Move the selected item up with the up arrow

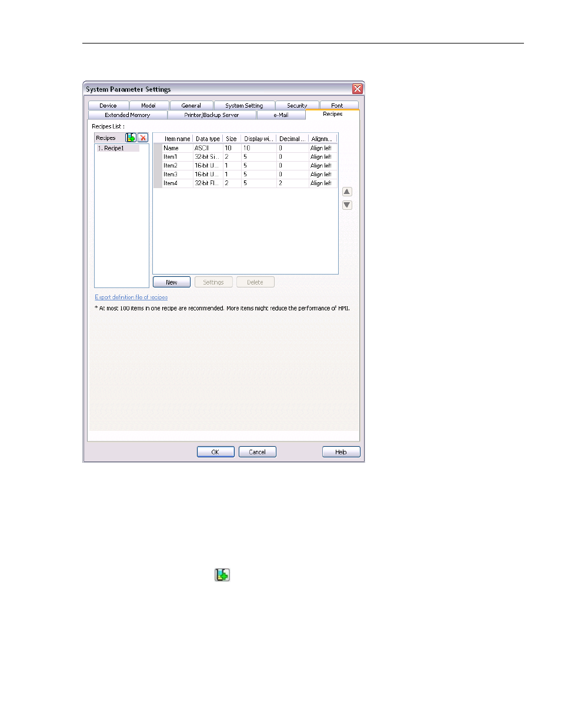(347, 192)
